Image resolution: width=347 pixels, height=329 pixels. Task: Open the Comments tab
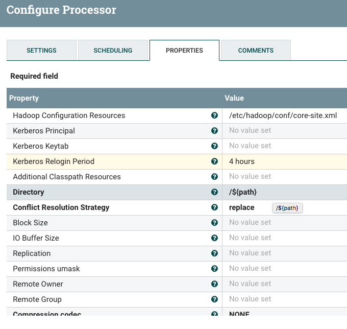[256, 51]
